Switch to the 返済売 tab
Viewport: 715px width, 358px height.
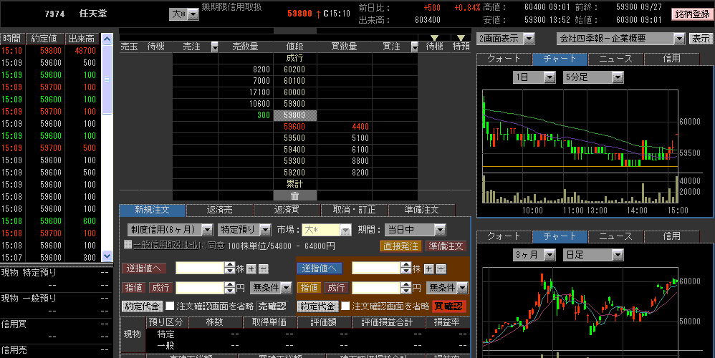coord(219,210)
